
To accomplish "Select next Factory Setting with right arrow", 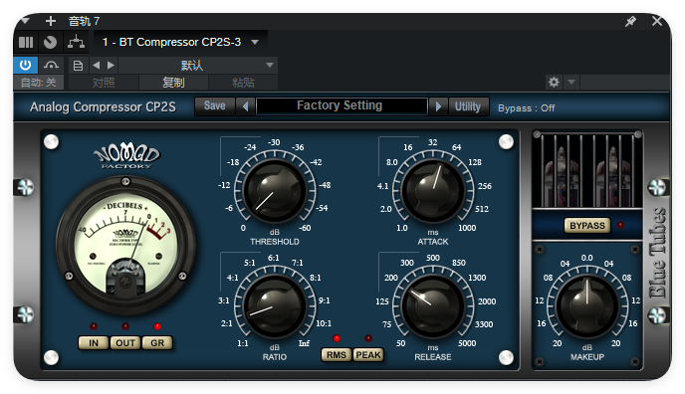I will [438, 106].
